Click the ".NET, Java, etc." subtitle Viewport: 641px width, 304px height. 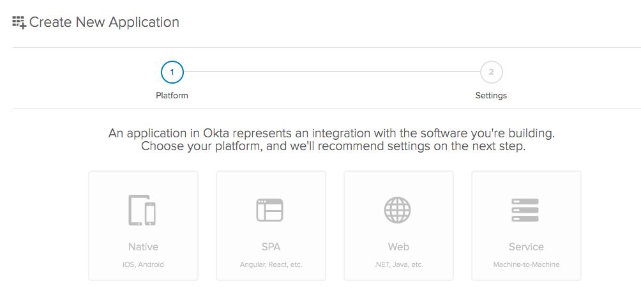pyautogui.click(x=398, y=264)
